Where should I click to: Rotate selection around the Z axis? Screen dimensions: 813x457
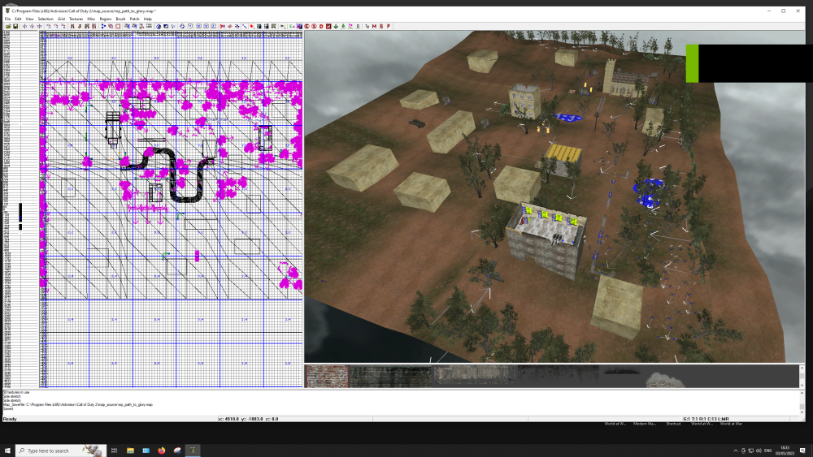coord(63,26)
